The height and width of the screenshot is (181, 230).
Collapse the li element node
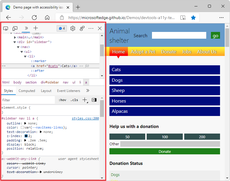click(25, 57)
